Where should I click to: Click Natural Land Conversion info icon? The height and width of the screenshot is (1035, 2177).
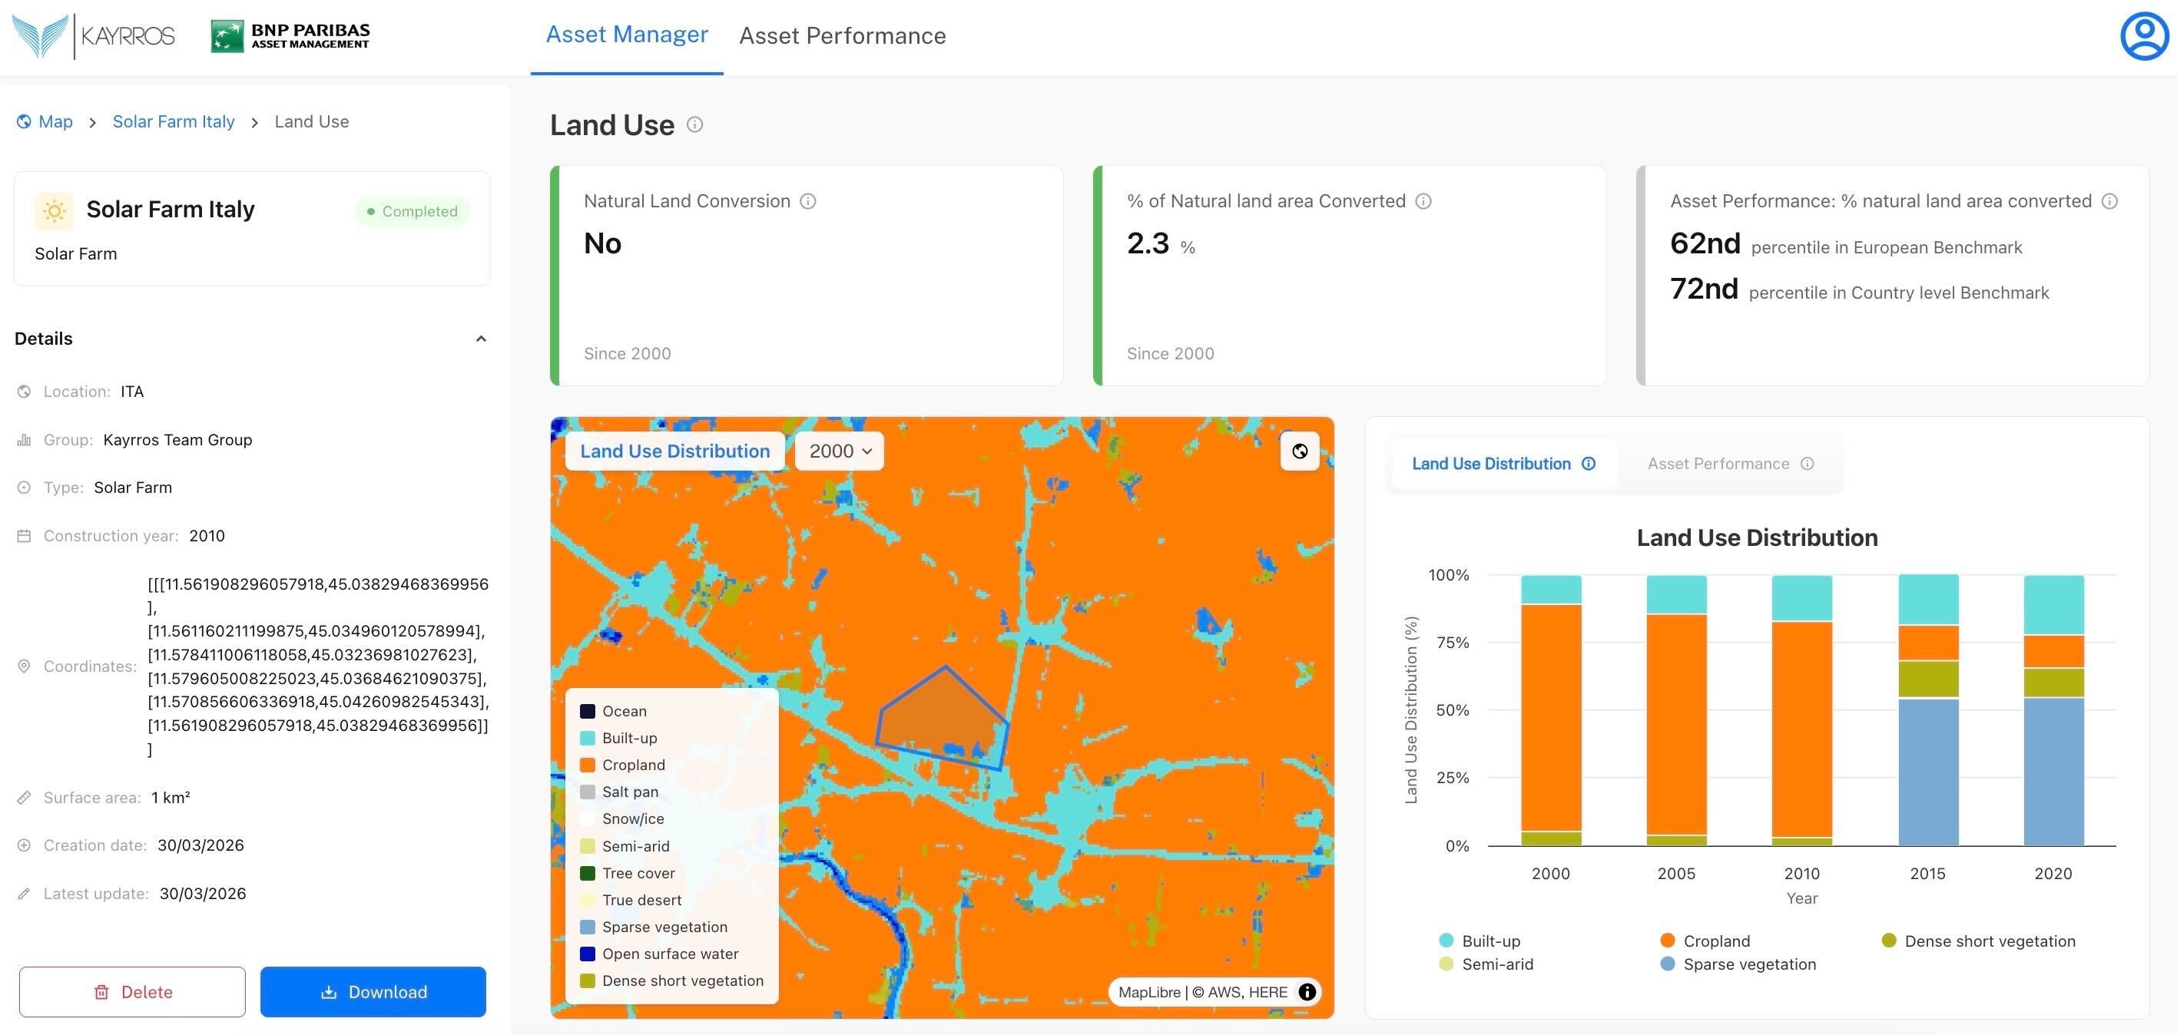[808, 201]
